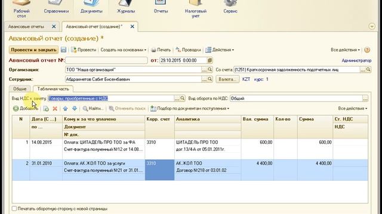Screen dimensions: 382x214
Task: Open the Организация record via magnifier
Action: click(210, 70)
